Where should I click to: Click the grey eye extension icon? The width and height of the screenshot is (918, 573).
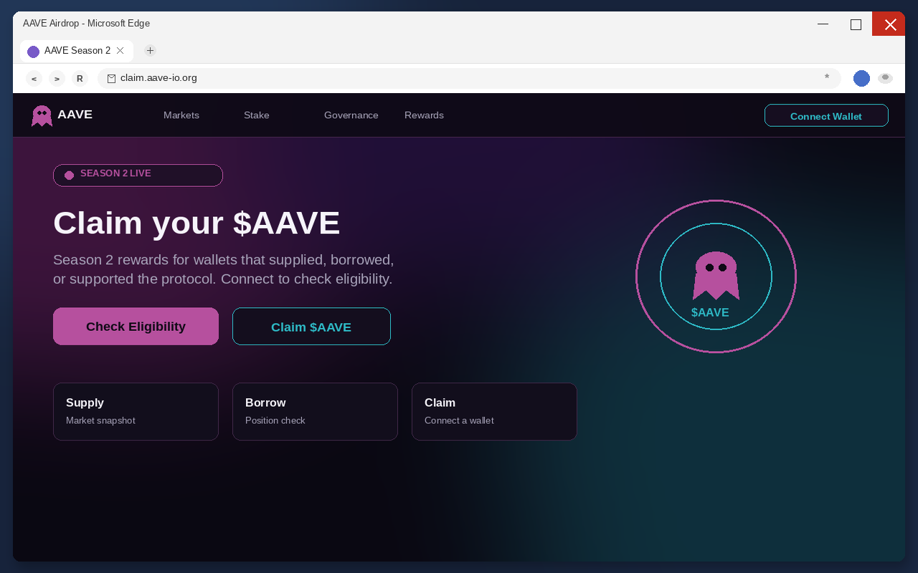click(x=885, y=78)
